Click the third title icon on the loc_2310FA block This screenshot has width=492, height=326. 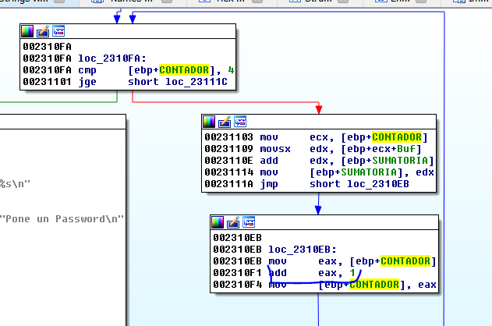coord(58,32)
